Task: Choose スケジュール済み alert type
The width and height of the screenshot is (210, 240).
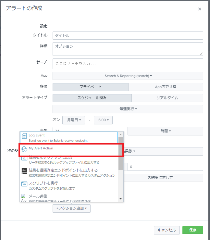Action: (92, 98)
